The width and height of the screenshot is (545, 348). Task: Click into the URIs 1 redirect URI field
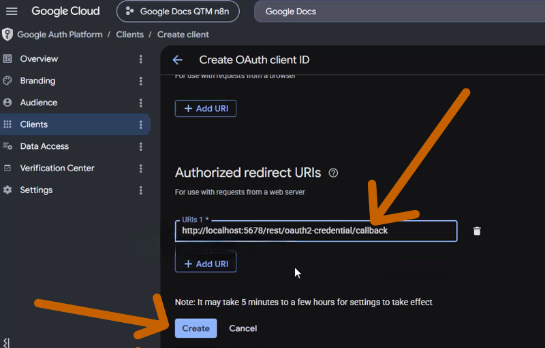coord(316,231)
